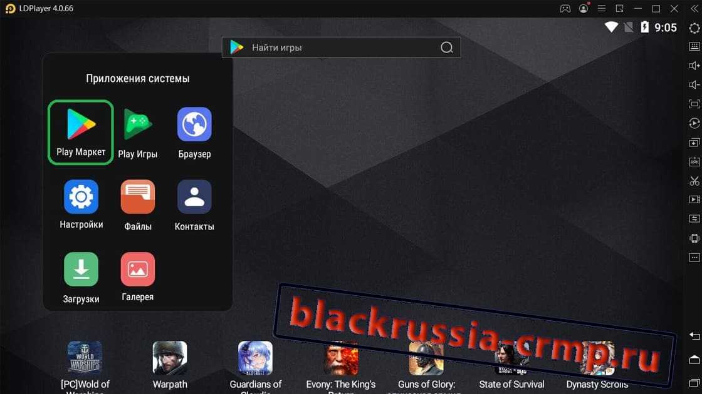Install APK via sidebar APK button

(x=694, y=161)
